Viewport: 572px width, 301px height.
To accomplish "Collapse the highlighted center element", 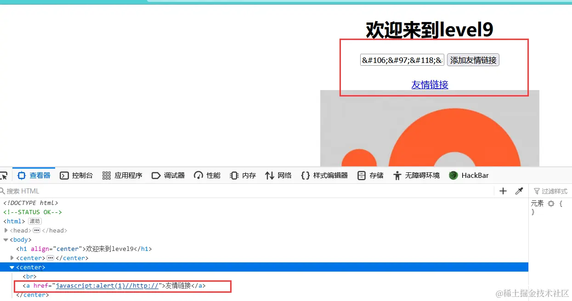I will (11, 267).
